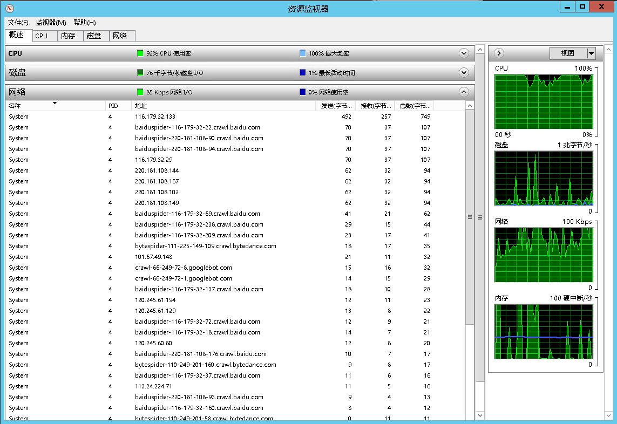Open the 文件(F) menu
Screen dimensions: 617x424
18,23
